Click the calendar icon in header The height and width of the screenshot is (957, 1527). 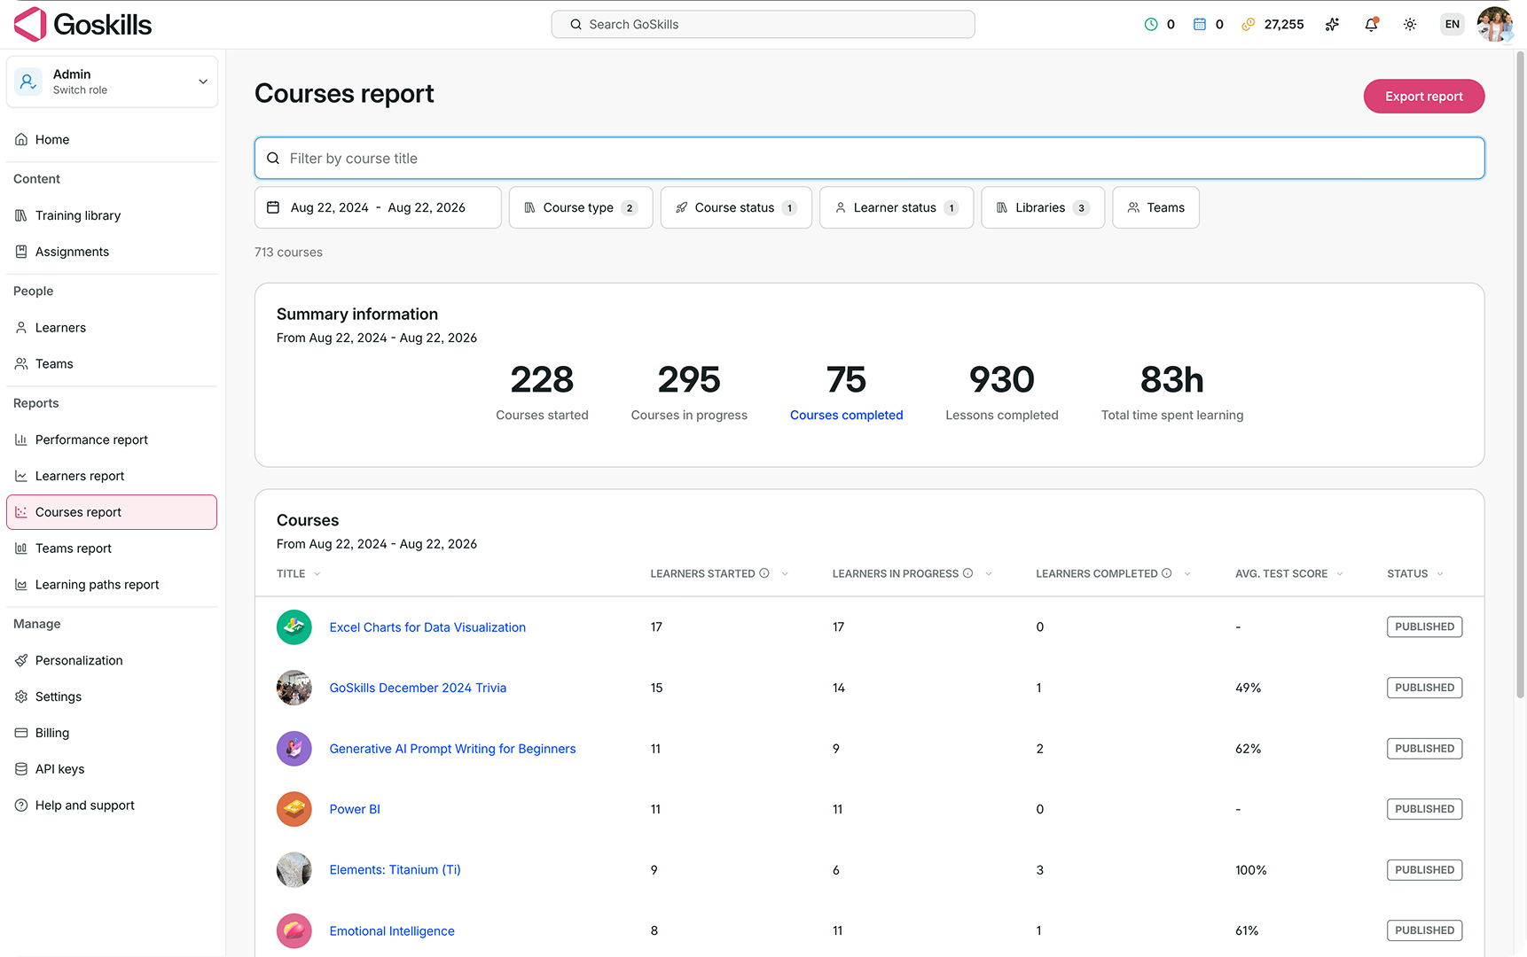click(1200, 25)
